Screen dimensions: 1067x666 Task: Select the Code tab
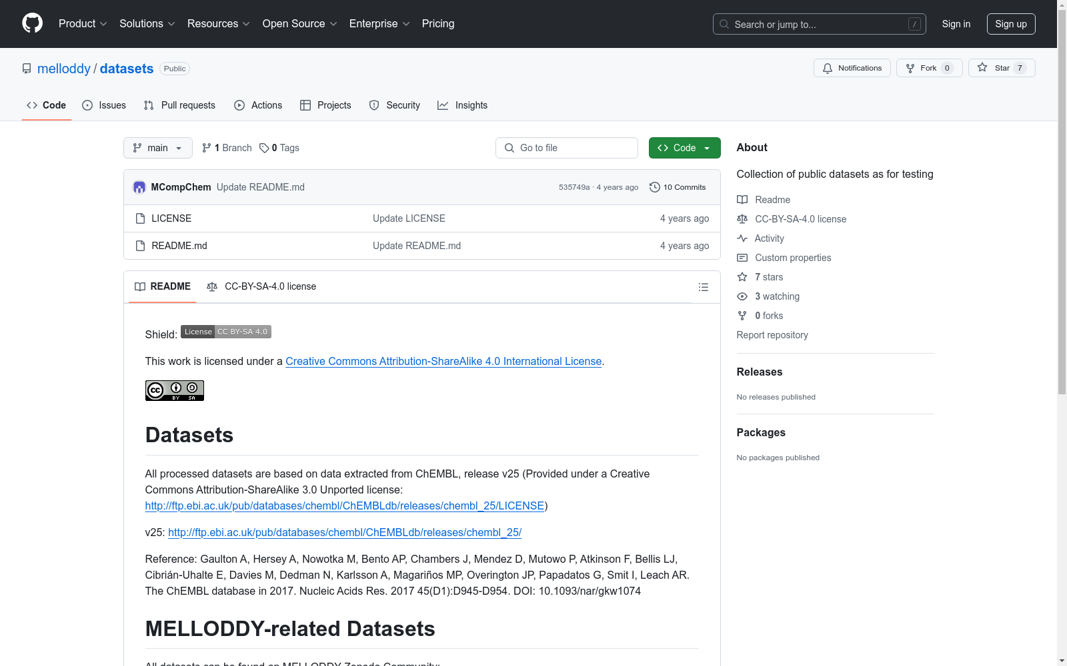pyautogui.click(x=47, y=105)
